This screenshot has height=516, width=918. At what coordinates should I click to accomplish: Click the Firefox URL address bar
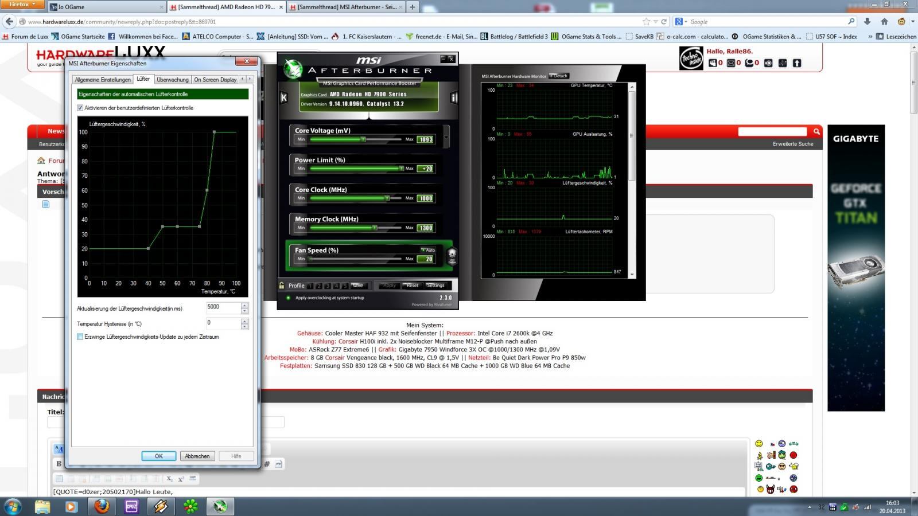point(333,22)
